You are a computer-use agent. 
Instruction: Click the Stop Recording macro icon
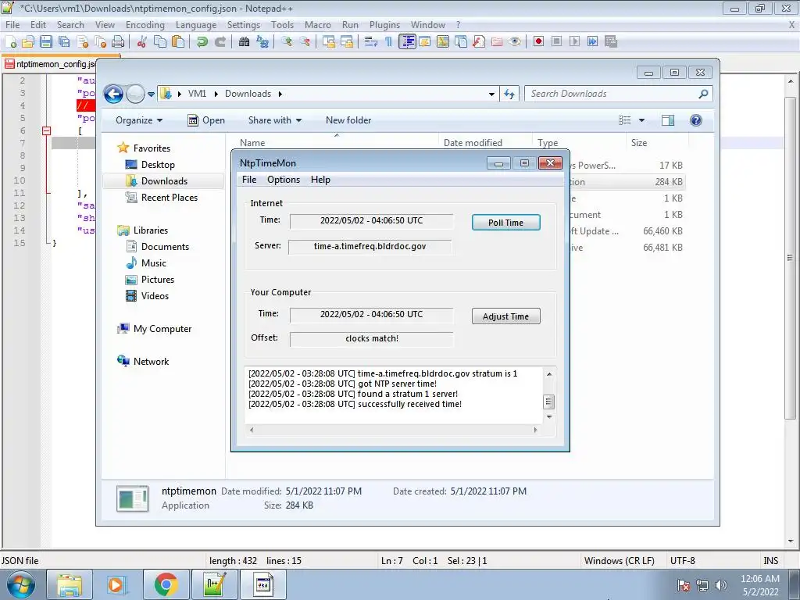click(556, 41)
